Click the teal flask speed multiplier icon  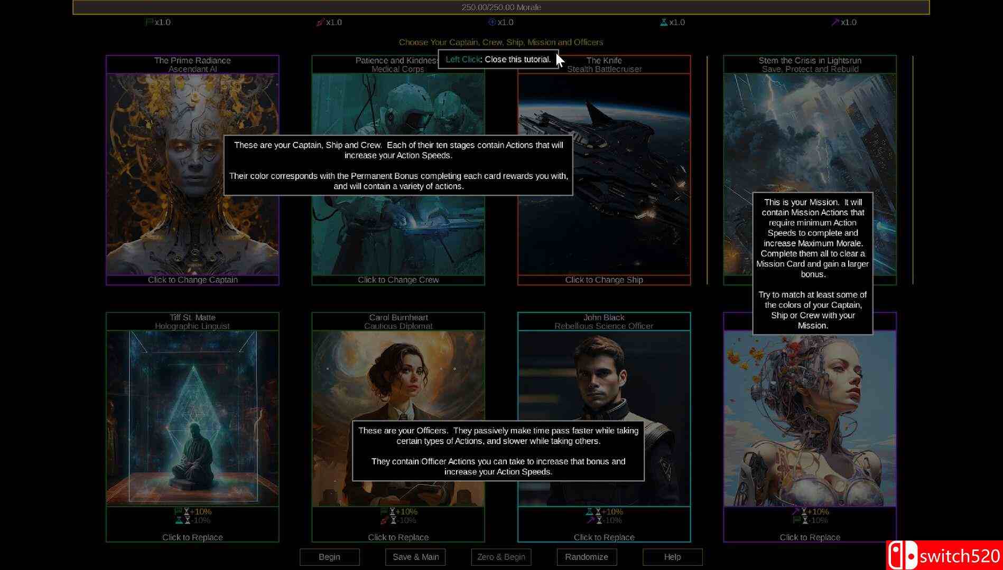[663, 22]
